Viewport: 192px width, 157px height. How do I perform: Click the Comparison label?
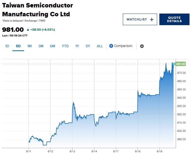point(123,46)
